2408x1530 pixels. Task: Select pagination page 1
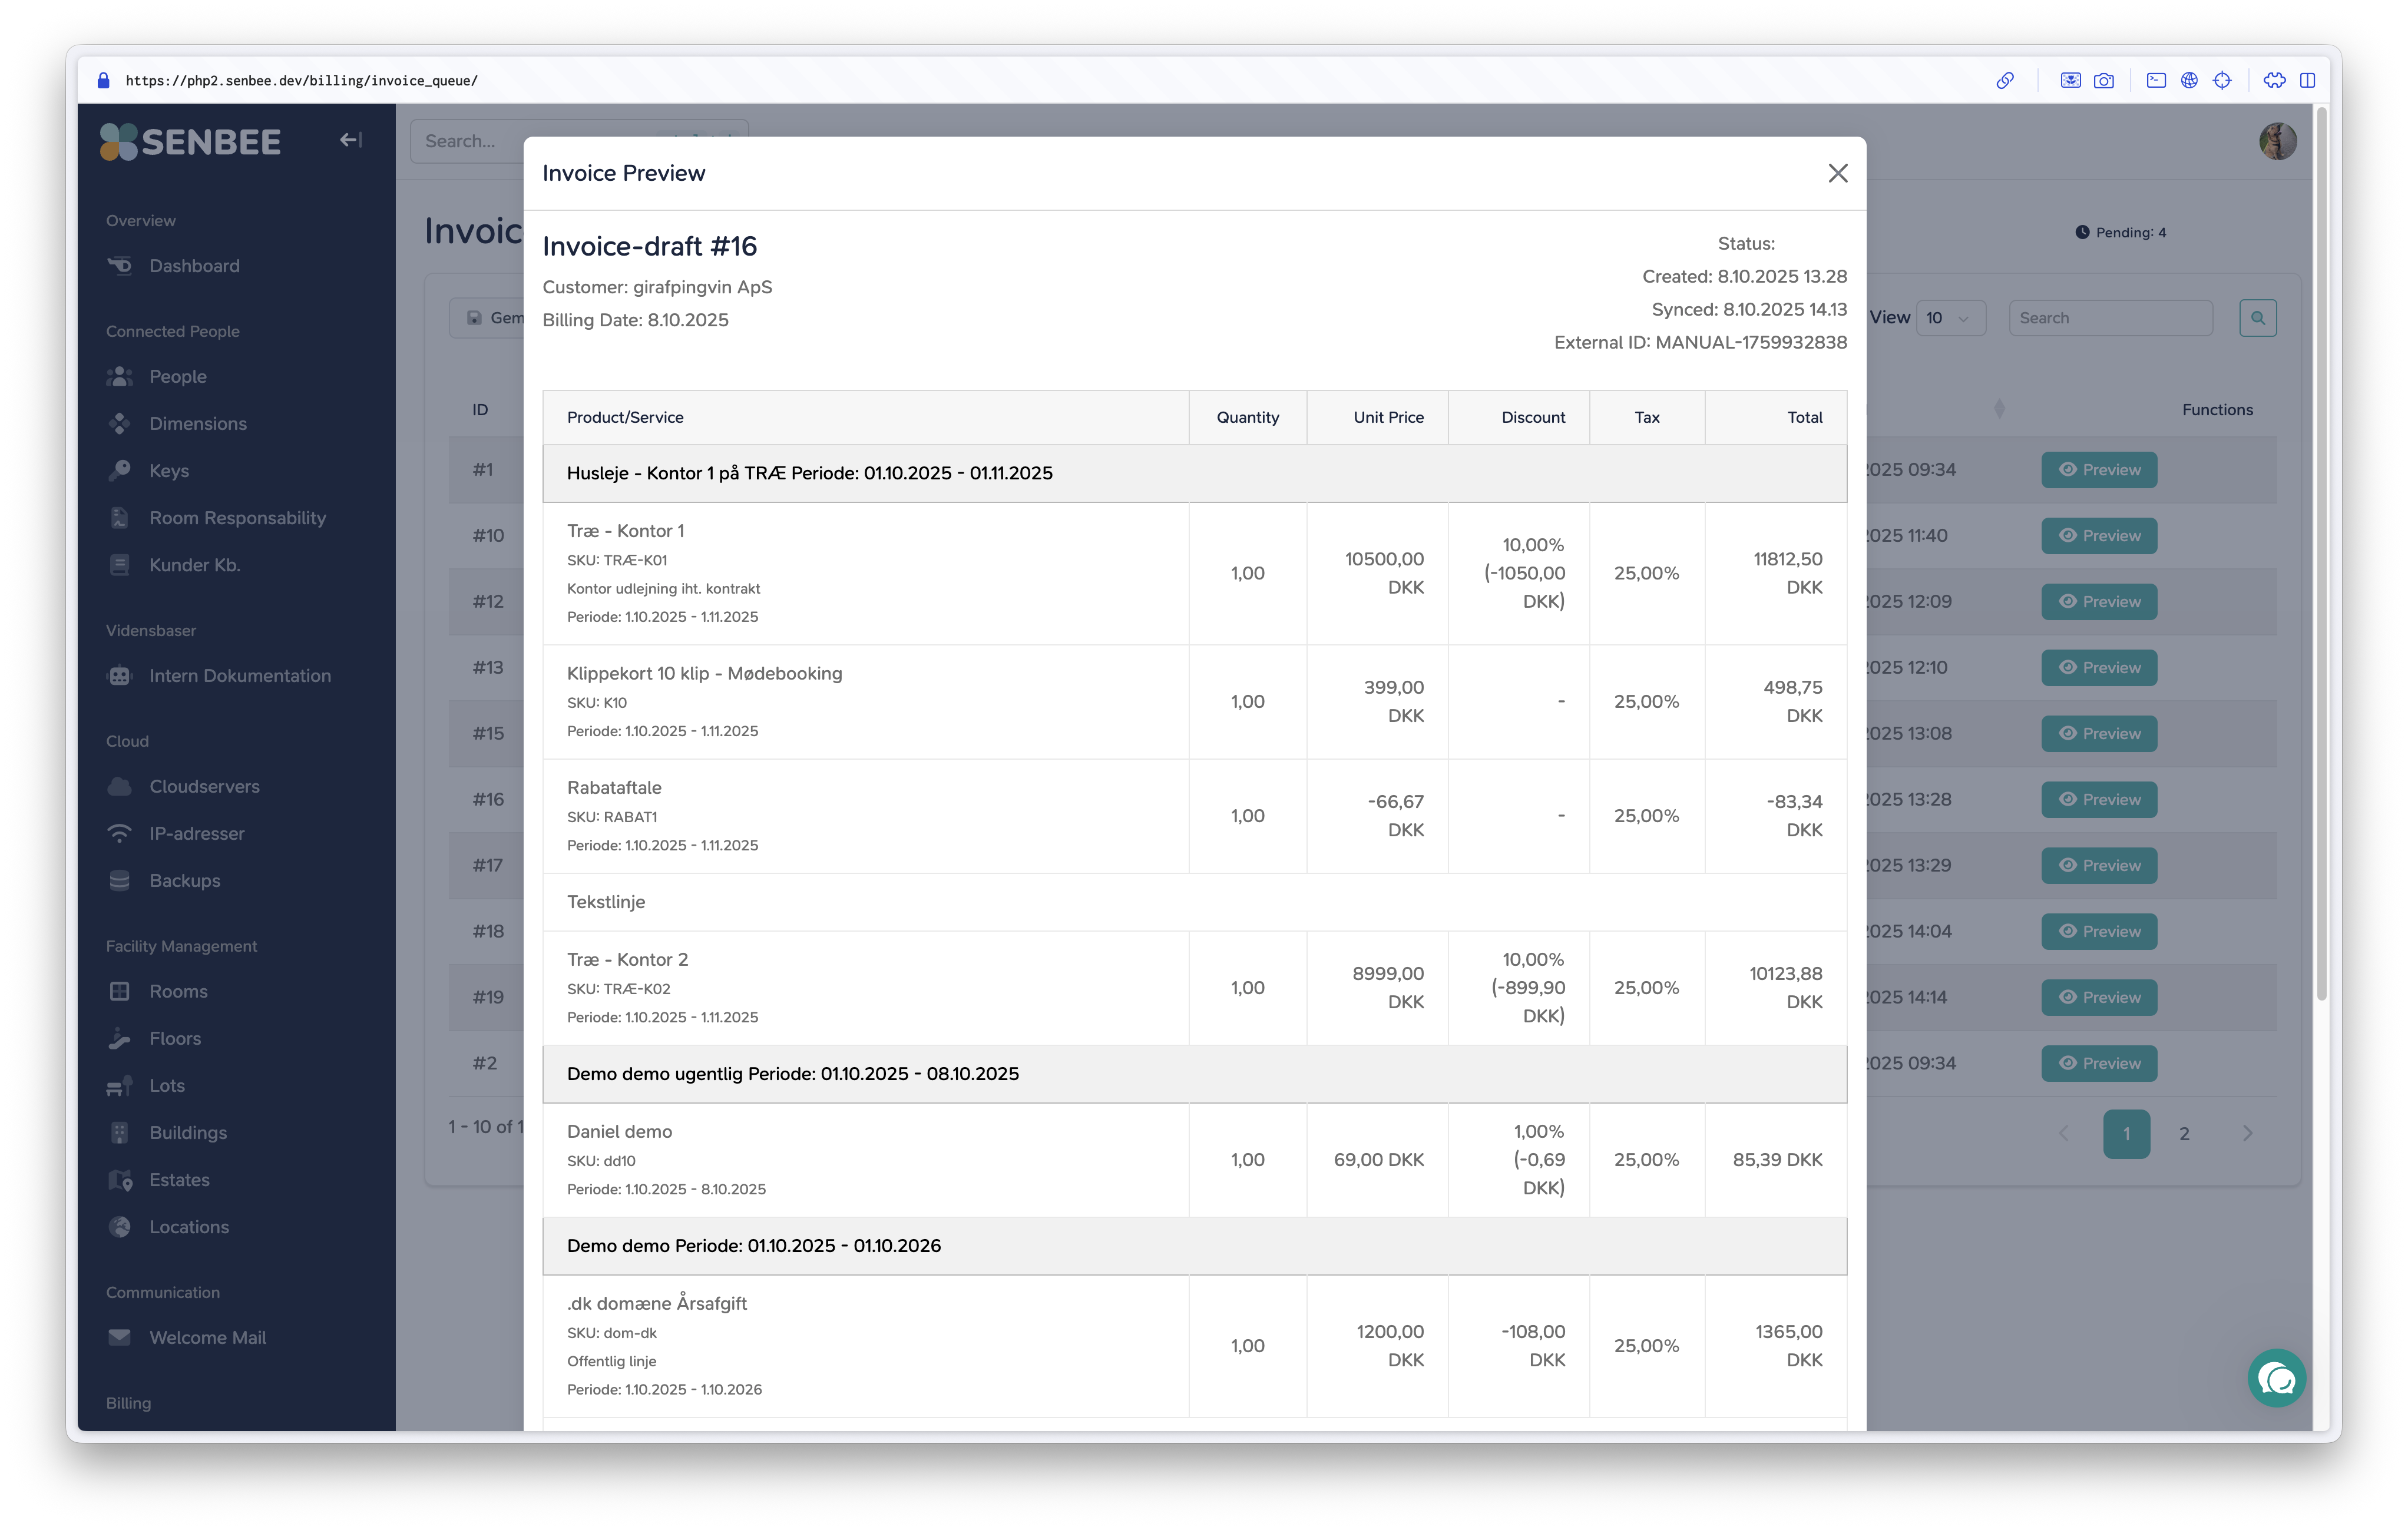pos(2126,1134)
